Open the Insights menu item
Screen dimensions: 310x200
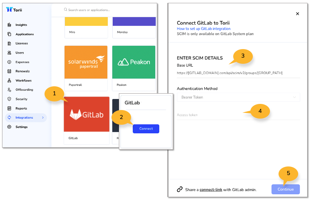[21, 25]
